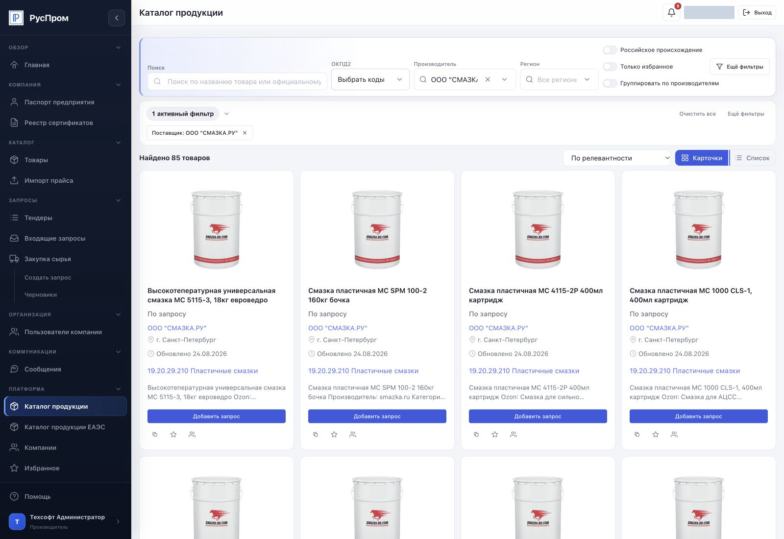Turn on Только избранное switch
This screenshot has height=539, width=784.
[610, 67]
